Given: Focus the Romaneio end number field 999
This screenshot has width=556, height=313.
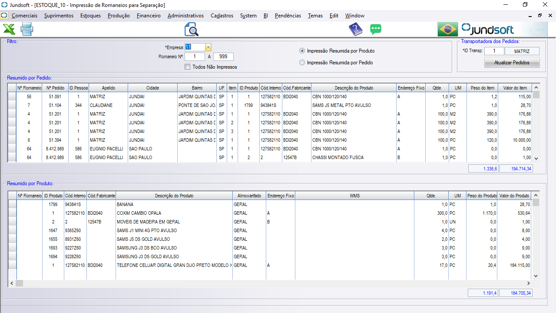Looking at the screenshot, I should (x=223, y=57).
